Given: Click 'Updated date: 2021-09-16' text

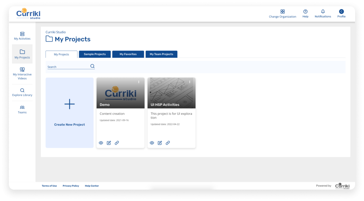Looking at the screenshot, I should tap(114, 120).
